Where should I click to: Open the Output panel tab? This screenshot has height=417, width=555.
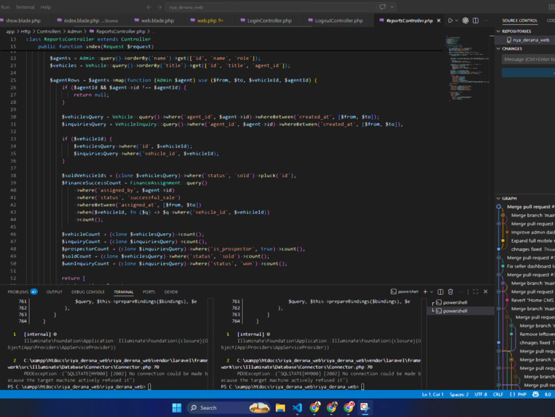click(x=54, y=292)
